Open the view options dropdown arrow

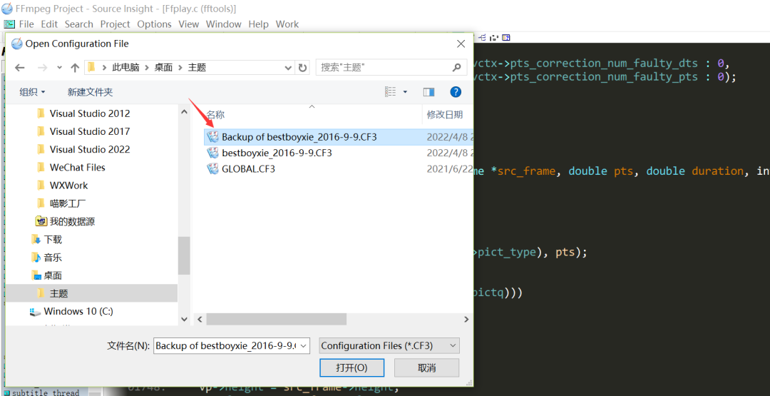click(x=405, y=92)
